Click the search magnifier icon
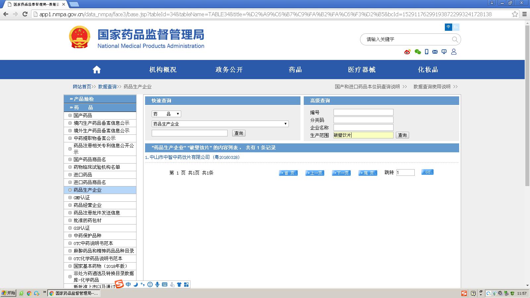The height and width of the screenshot is (298, 530). click(x=455, y=39)
